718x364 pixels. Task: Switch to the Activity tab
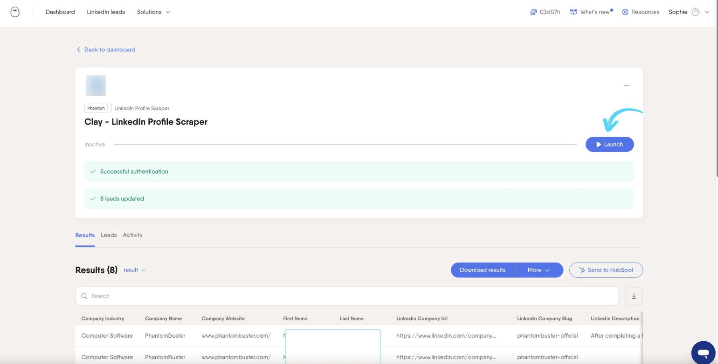[x=133, y=235]
